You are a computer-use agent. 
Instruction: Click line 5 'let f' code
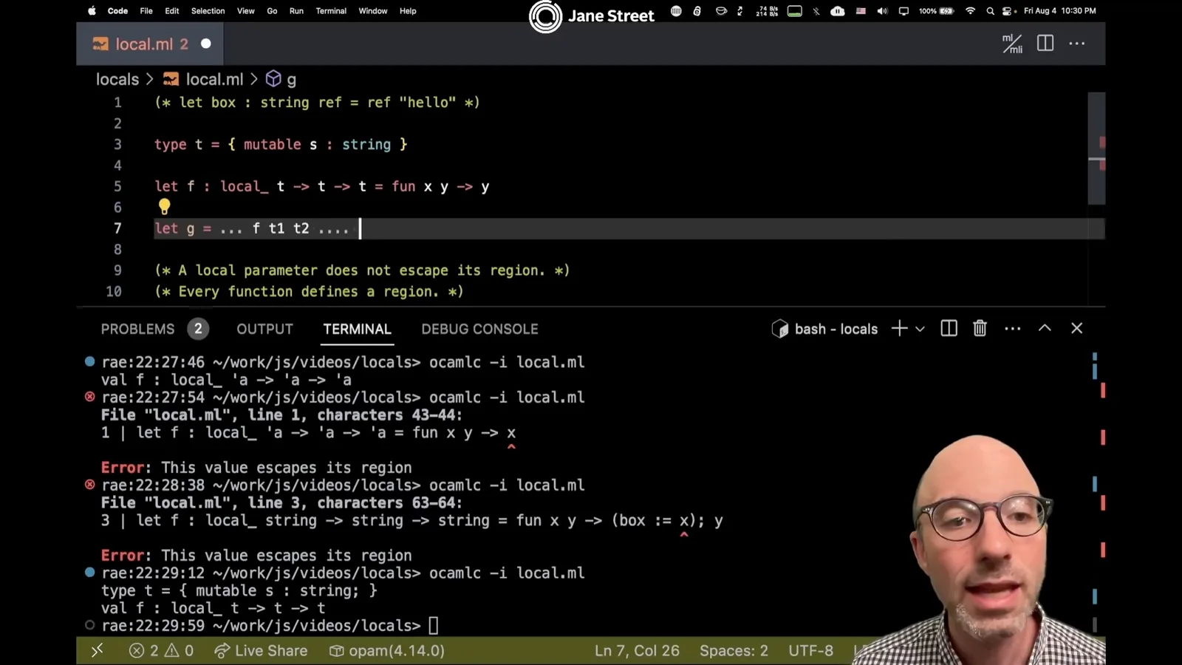coord(322,186)
